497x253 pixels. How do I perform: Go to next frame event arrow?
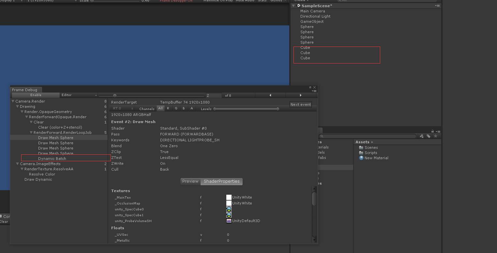click(x=300, y=95)
